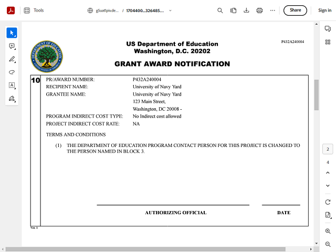Click the AUTHORIZING OFFICIAL label

click(175, 213)
